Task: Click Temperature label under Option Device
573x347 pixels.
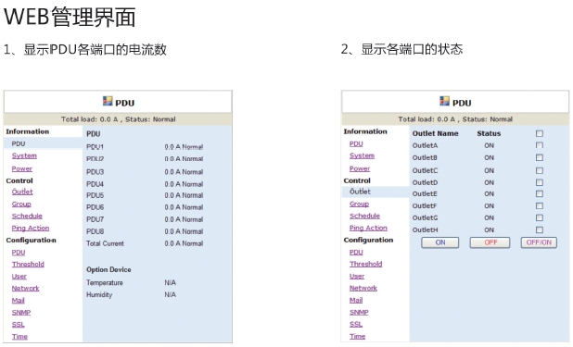Action: 105,283
